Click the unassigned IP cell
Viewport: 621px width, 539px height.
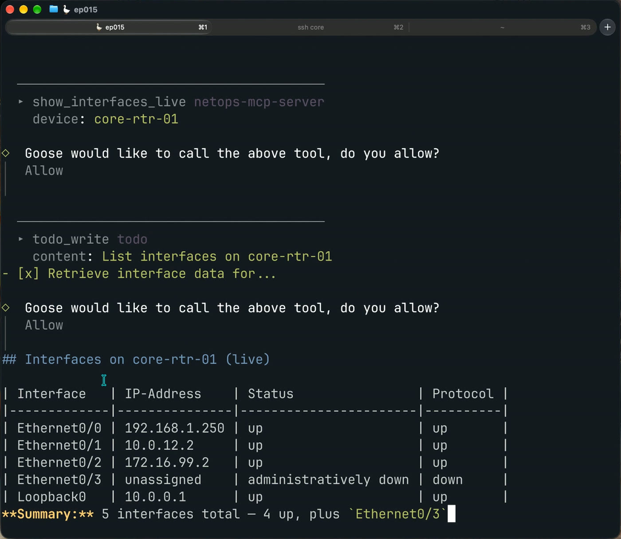point(163,480)
